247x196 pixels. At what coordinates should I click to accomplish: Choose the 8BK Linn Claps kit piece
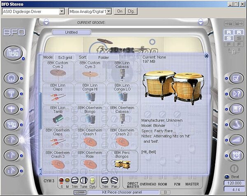[x=58, y=94]
